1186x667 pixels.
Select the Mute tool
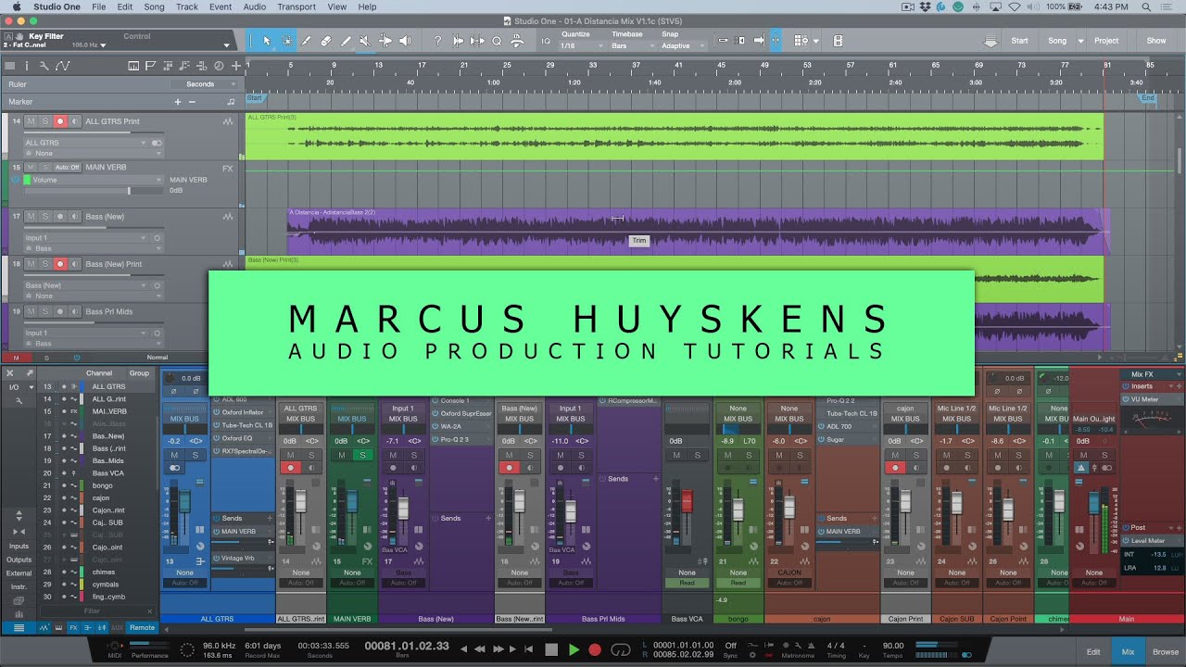point(365,41)
